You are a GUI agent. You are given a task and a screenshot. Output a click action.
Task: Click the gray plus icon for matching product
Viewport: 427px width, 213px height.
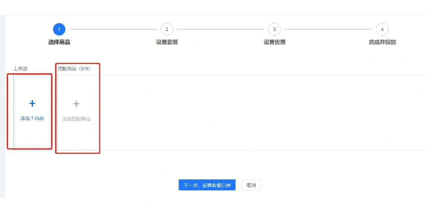pos(76,104)
